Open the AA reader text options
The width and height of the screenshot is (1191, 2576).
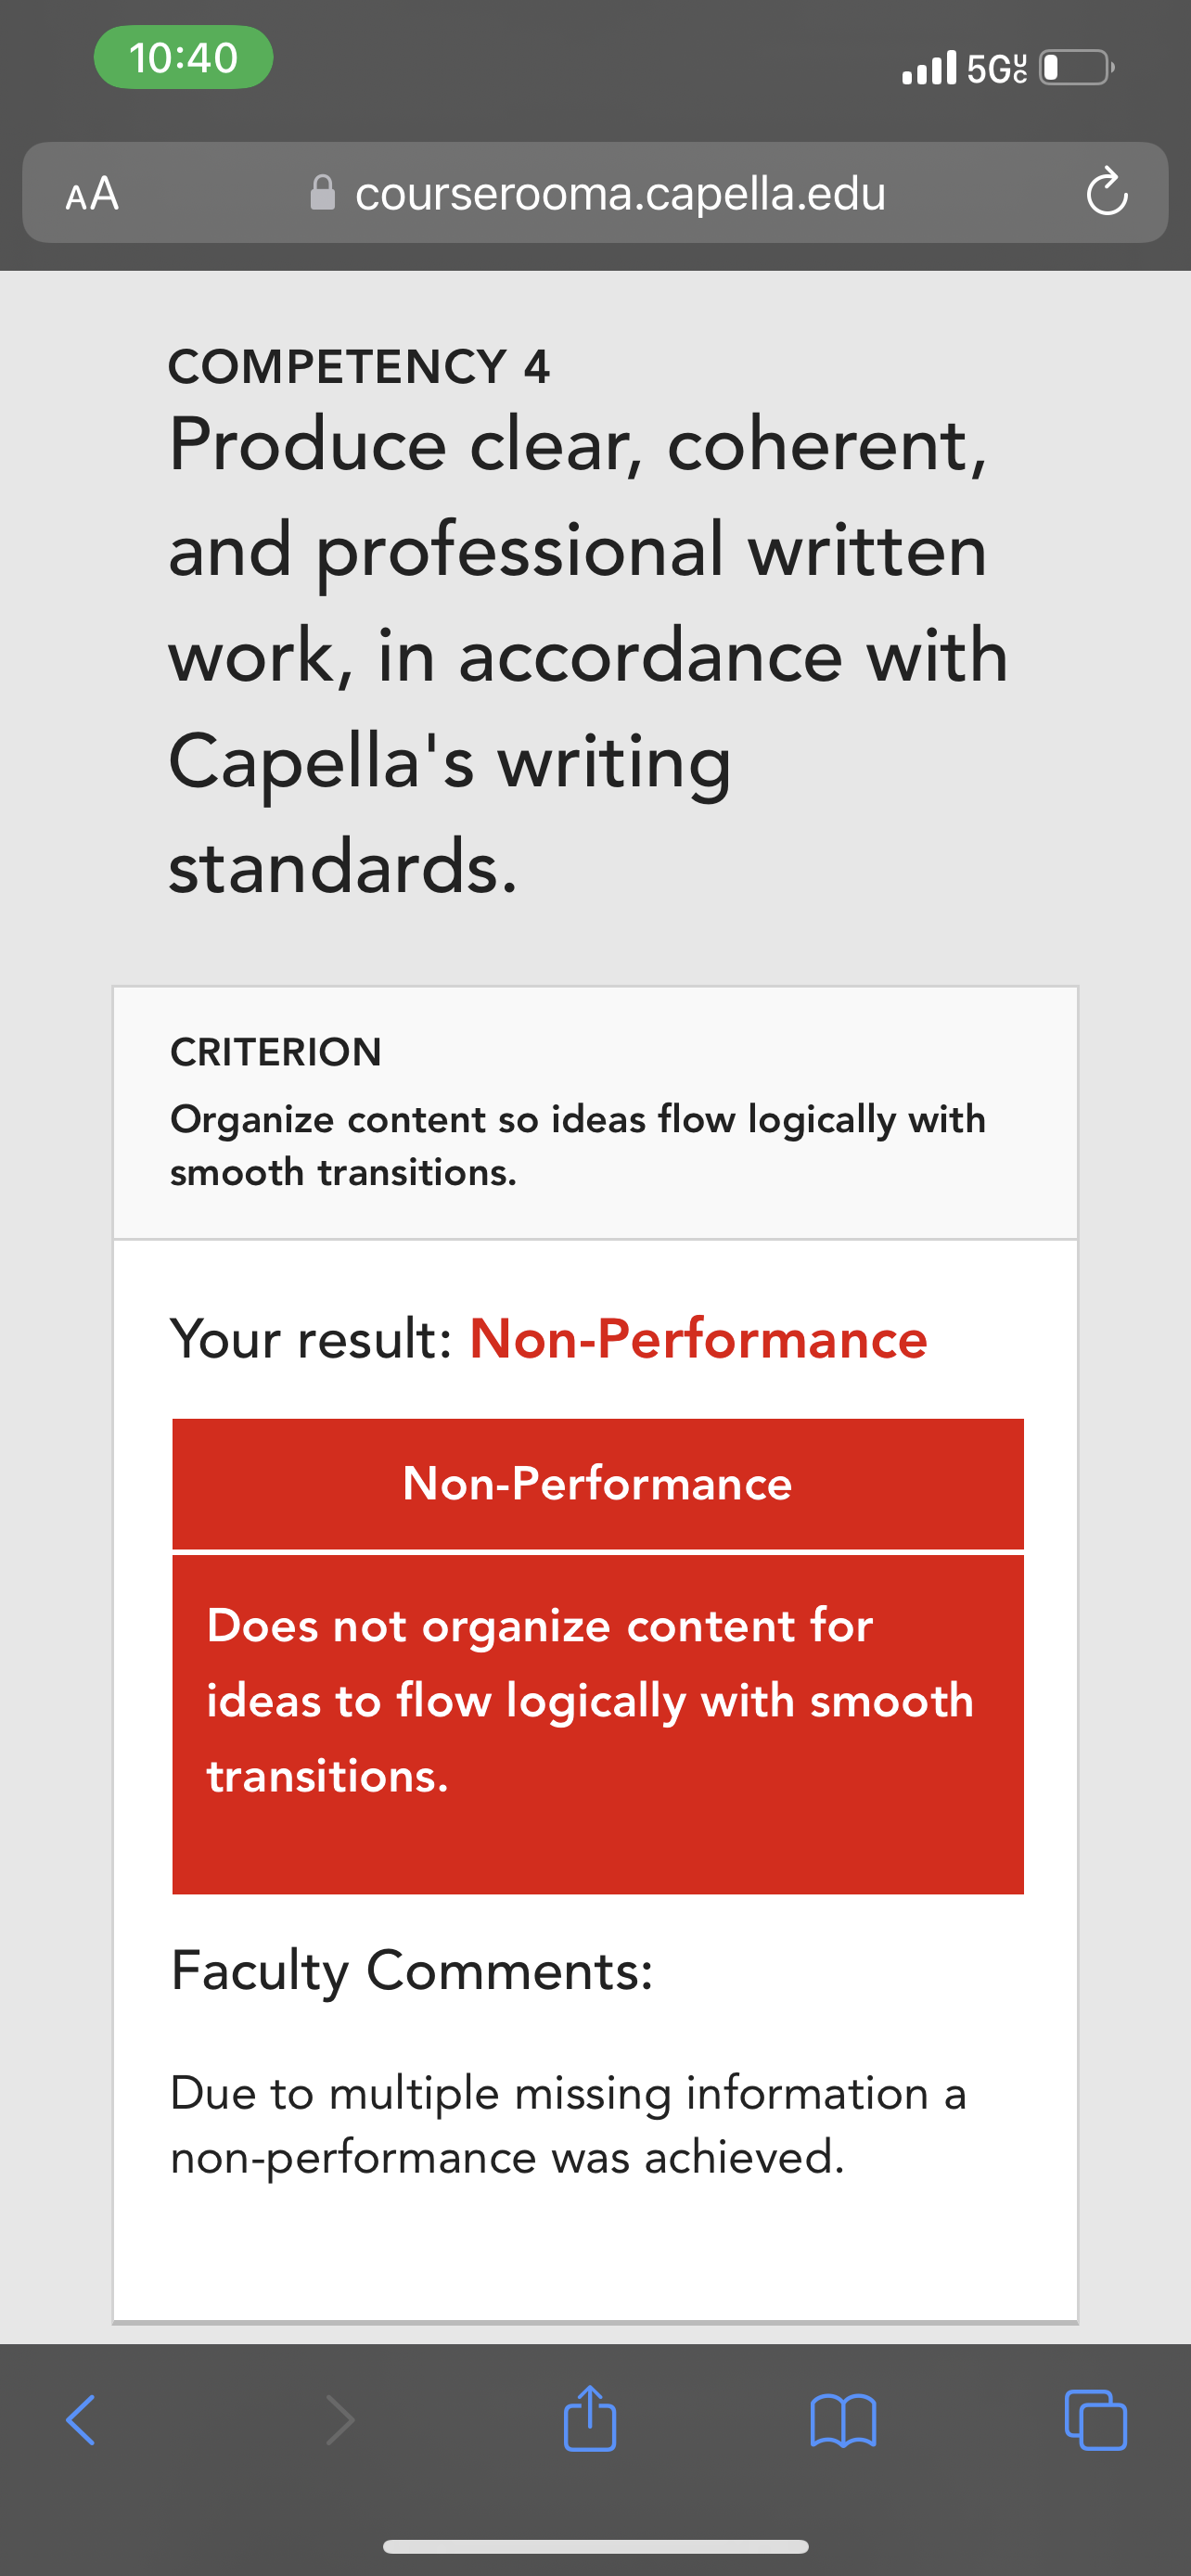92,193
